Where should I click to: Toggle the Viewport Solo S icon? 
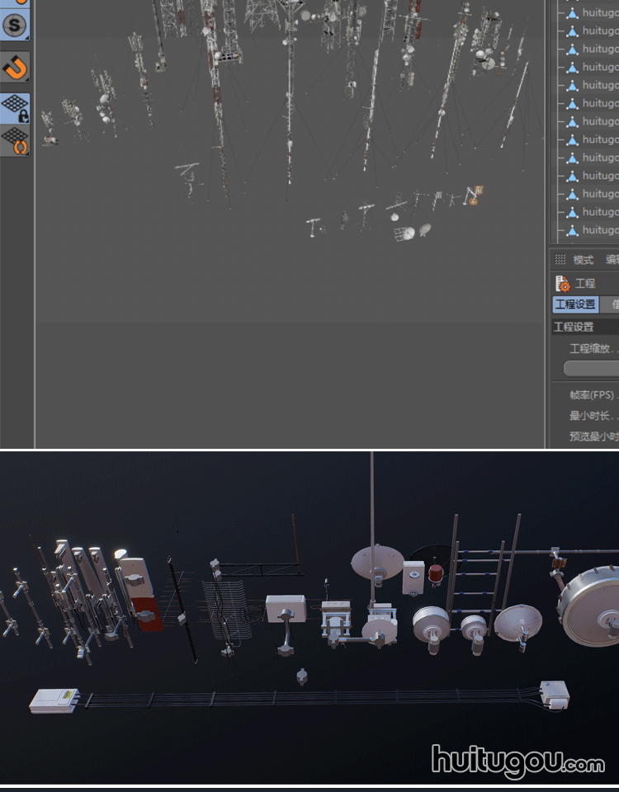[x=15, y=25]
